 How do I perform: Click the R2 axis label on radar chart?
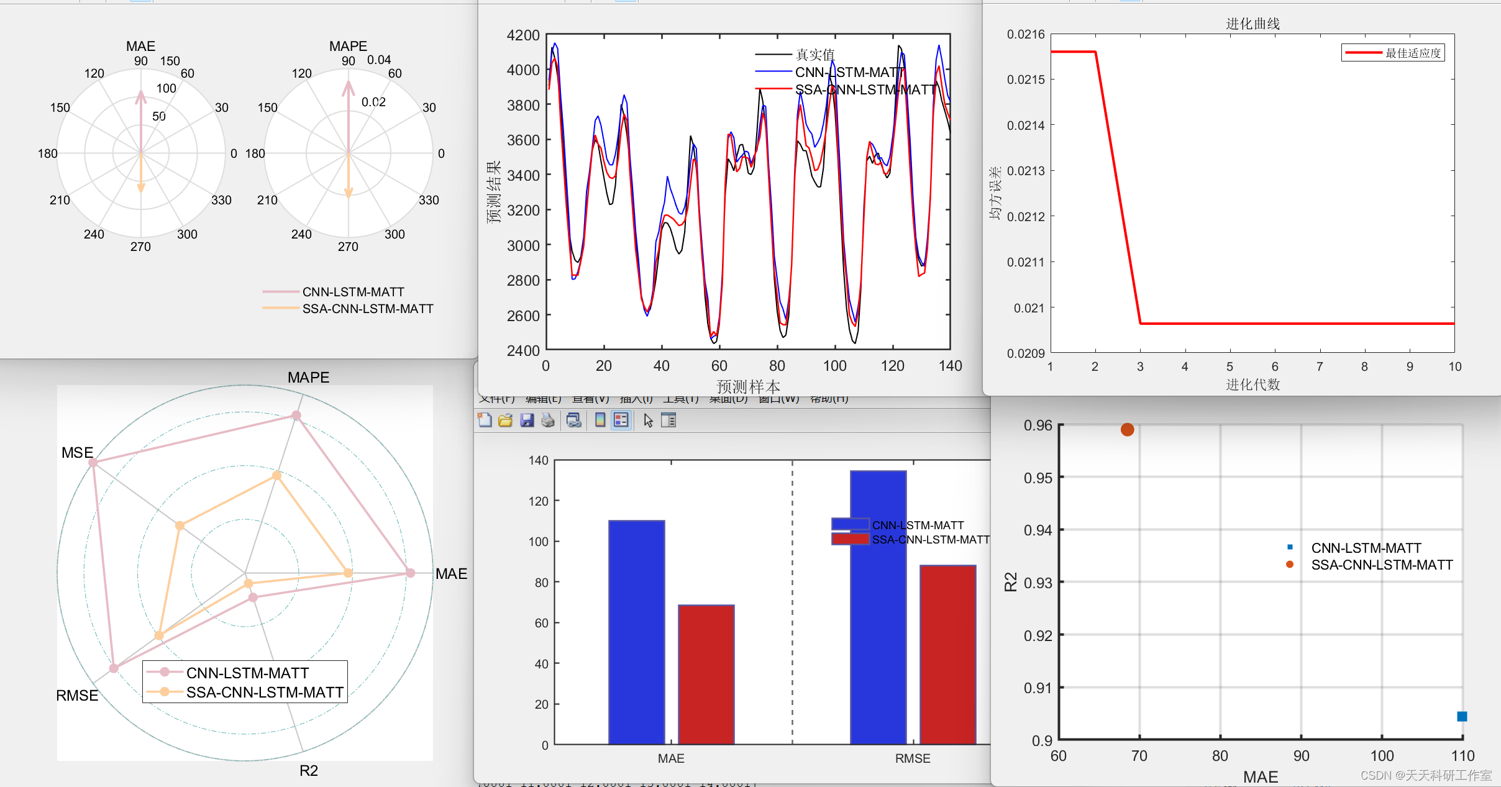pos(309,770)
